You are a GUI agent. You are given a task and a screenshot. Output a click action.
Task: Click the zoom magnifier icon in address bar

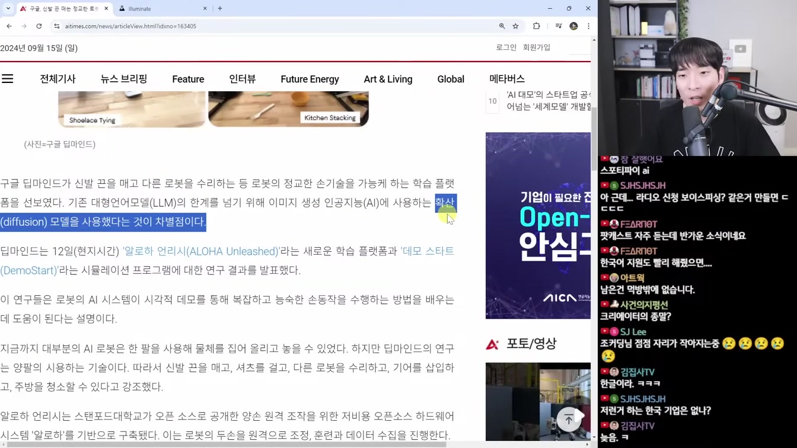pyautogui.click(x=502, y=26)
